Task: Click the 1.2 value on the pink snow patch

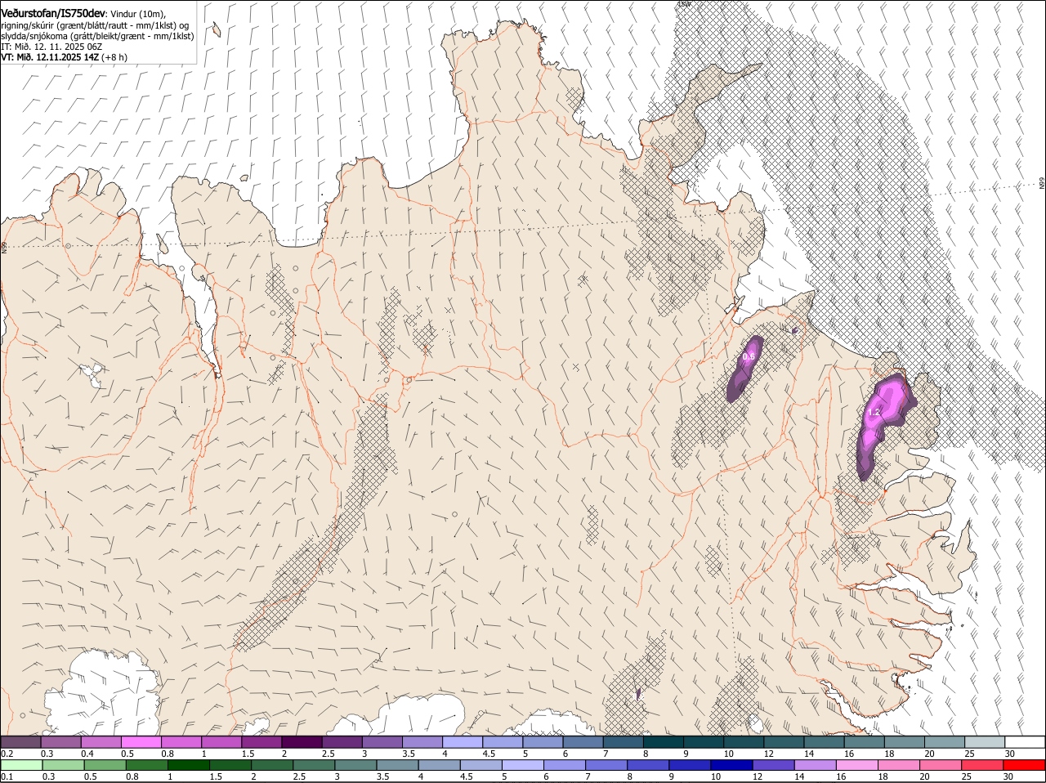Action: pos(874,413)
